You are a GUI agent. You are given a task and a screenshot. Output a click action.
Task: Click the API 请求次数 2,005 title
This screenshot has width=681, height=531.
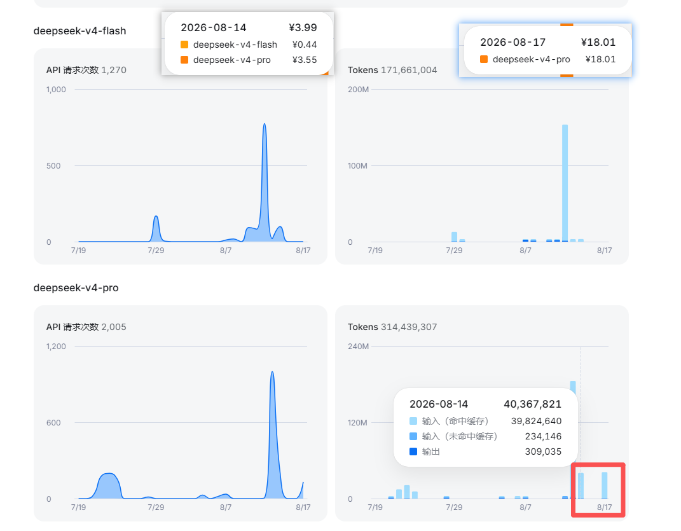[x=86, y=327]
